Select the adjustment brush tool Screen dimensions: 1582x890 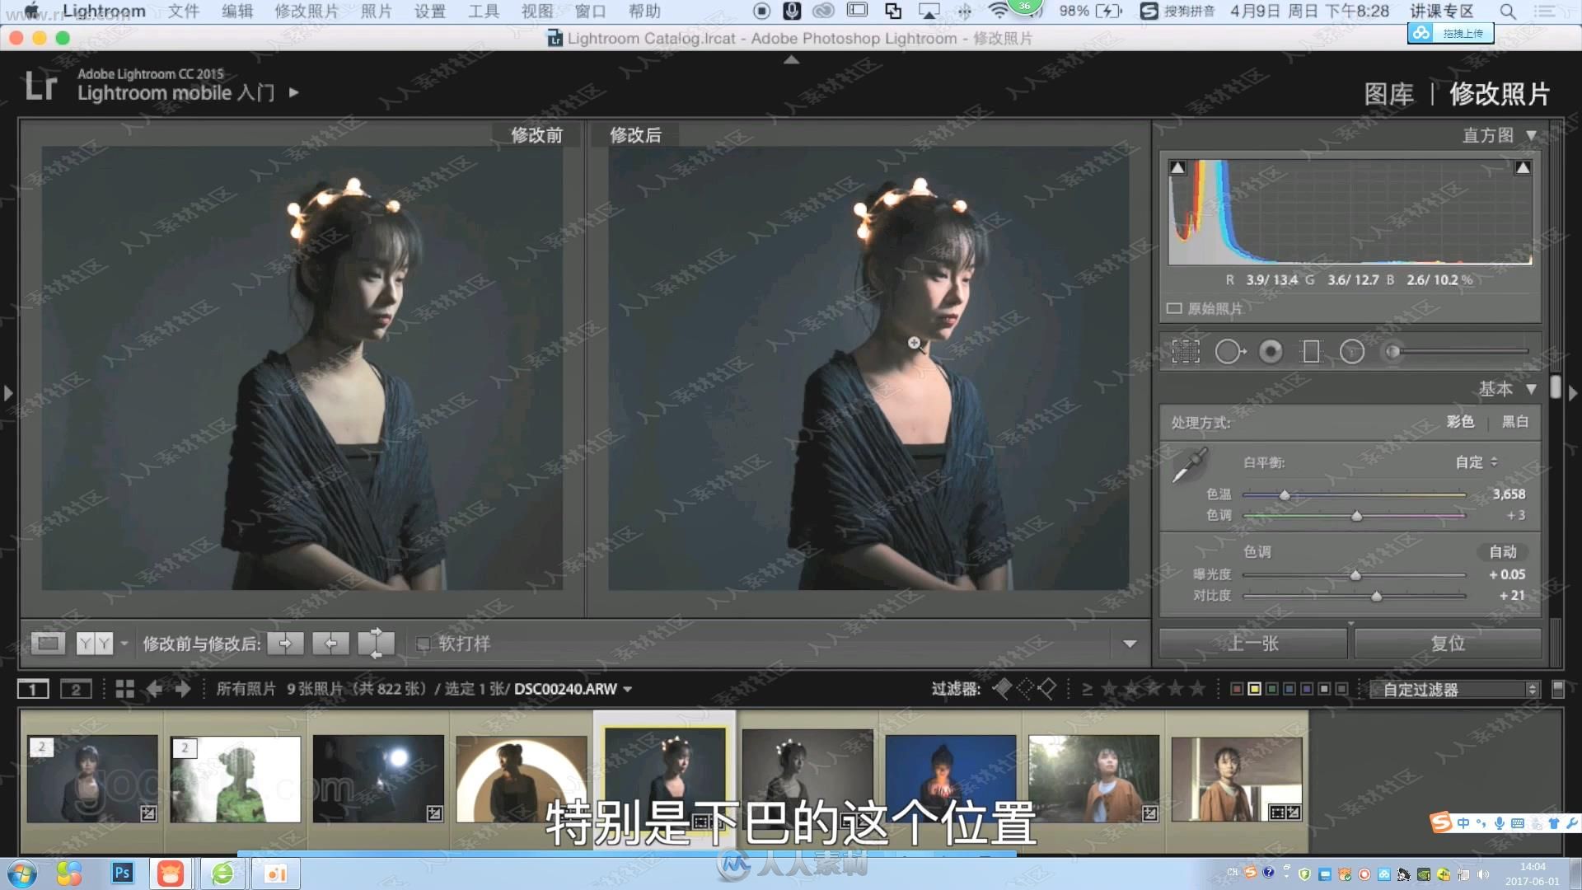(1457, 352)
